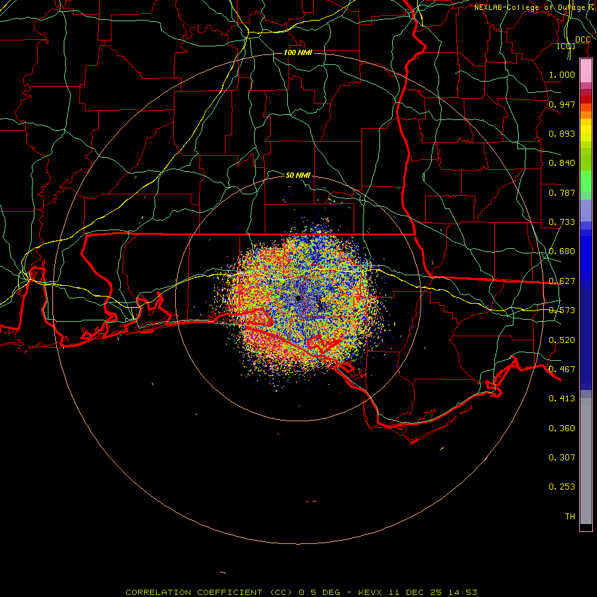Image resolution: width=597 pixels, height=597 pixels.
Task: Select the 0.627 value on the color scale
Action: (562, 281)
